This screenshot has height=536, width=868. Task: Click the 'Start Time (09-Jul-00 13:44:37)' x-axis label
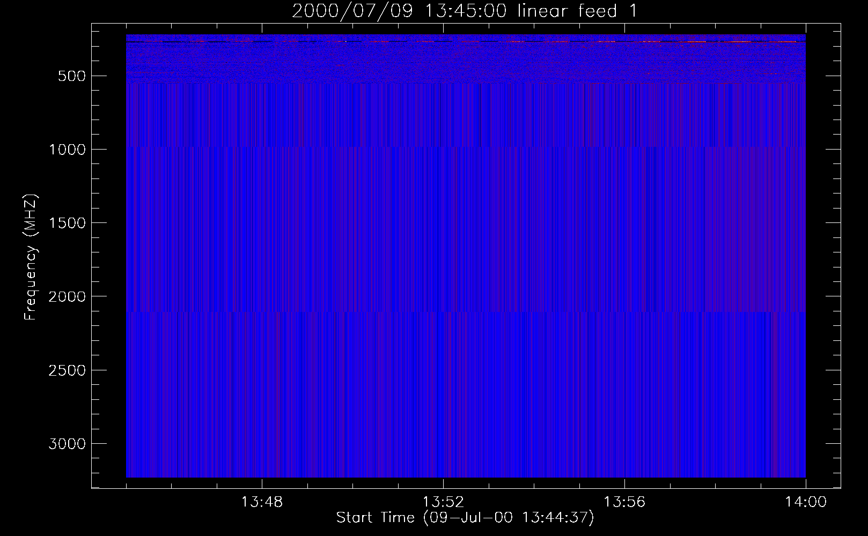point(465,518)
